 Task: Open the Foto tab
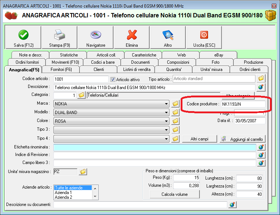click(215, 62)
